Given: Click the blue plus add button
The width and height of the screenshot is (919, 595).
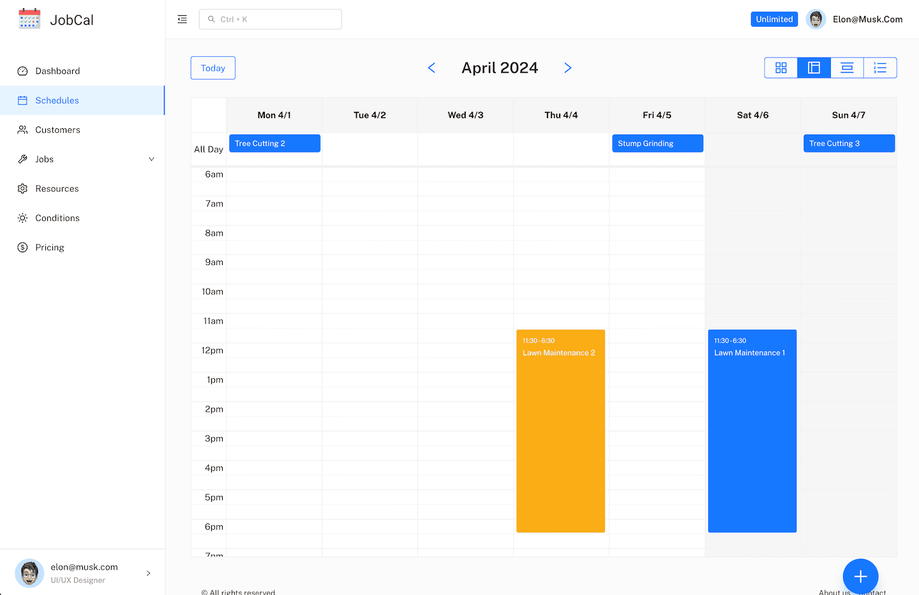Looking at the screenshot, I should (x=860, y=576).
